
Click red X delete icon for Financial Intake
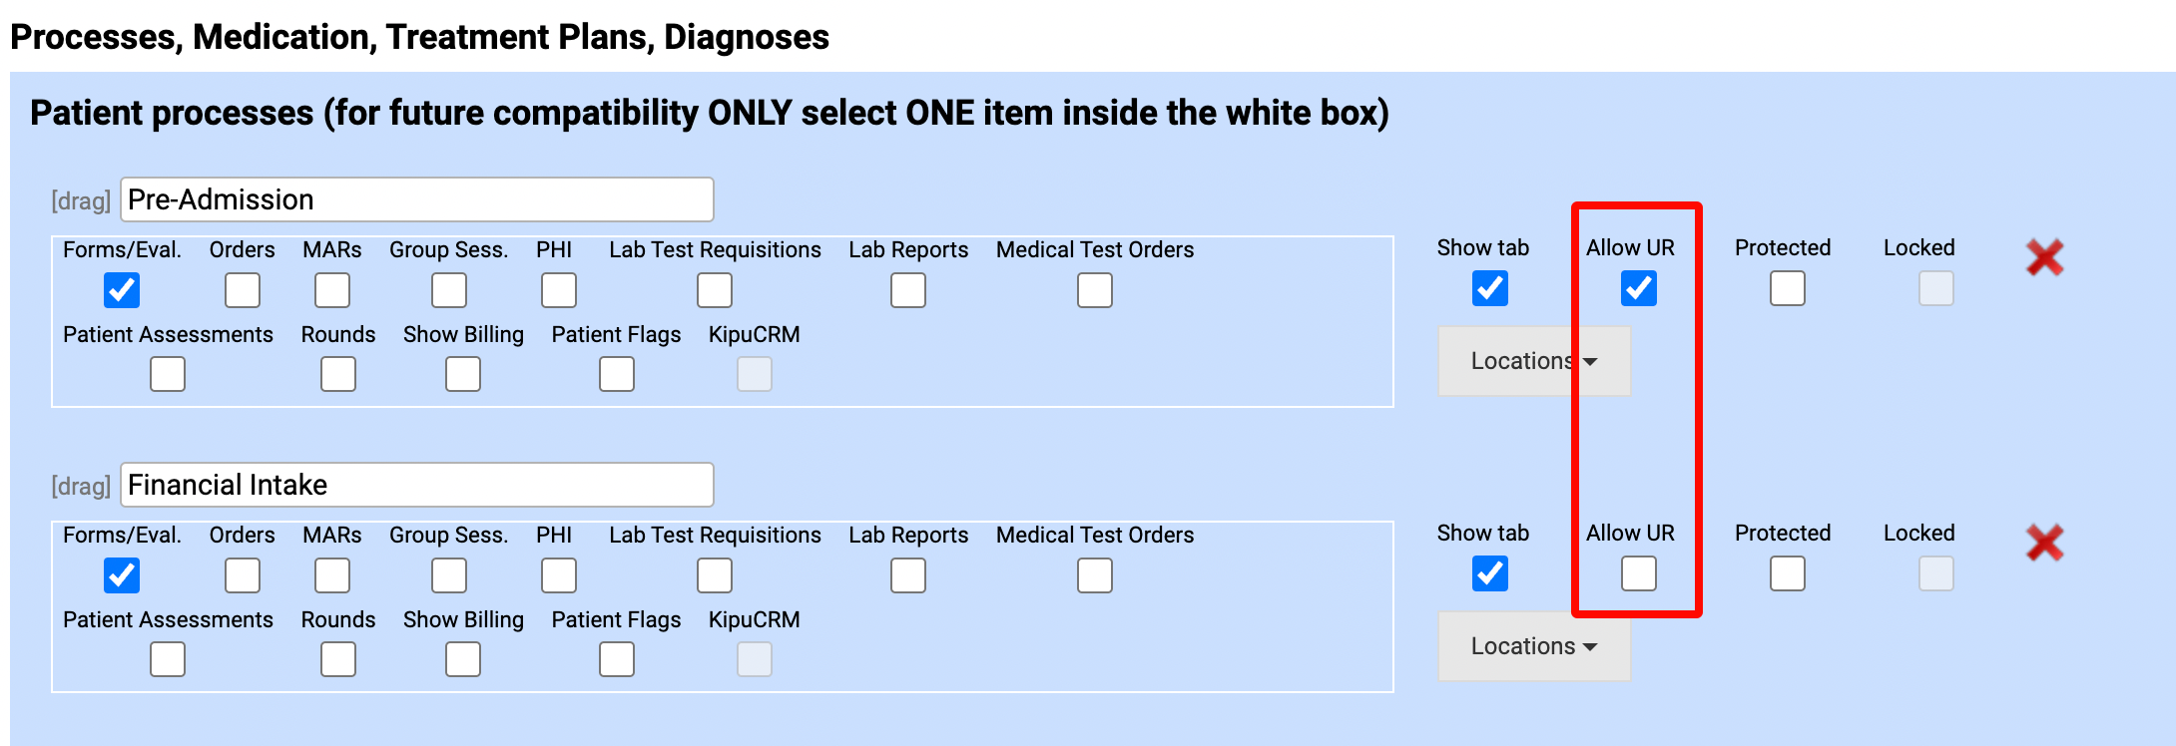click(2044, 544)
